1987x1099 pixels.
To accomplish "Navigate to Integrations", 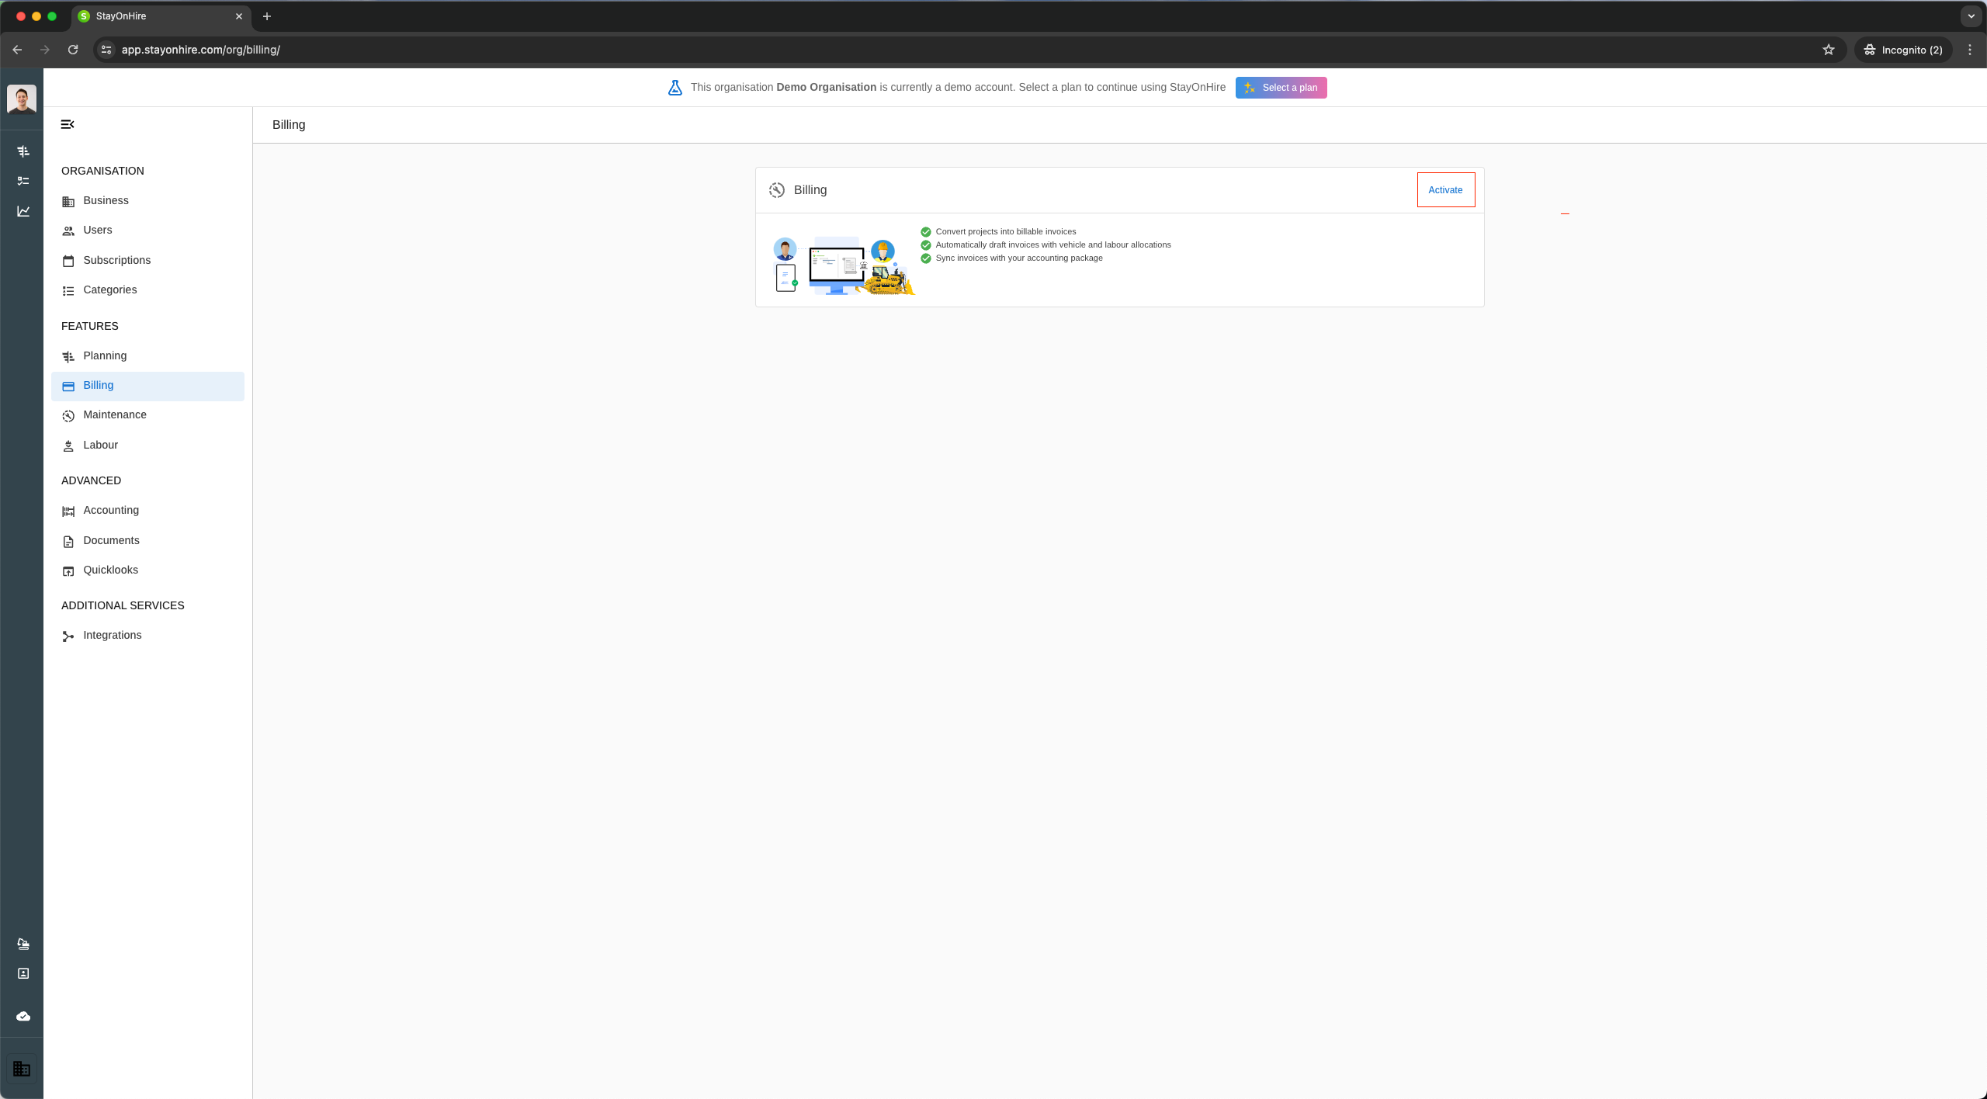I will point(112,635).
